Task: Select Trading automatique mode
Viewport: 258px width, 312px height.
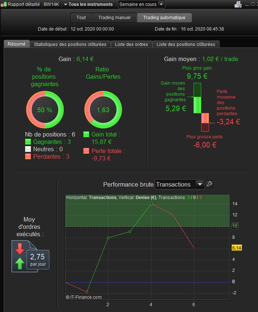Action: pyautogui.click(x=164, y=18)
